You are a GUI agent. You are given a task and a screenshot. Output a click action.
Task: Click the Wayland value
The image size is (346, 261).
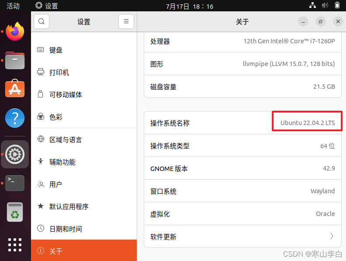322,191
